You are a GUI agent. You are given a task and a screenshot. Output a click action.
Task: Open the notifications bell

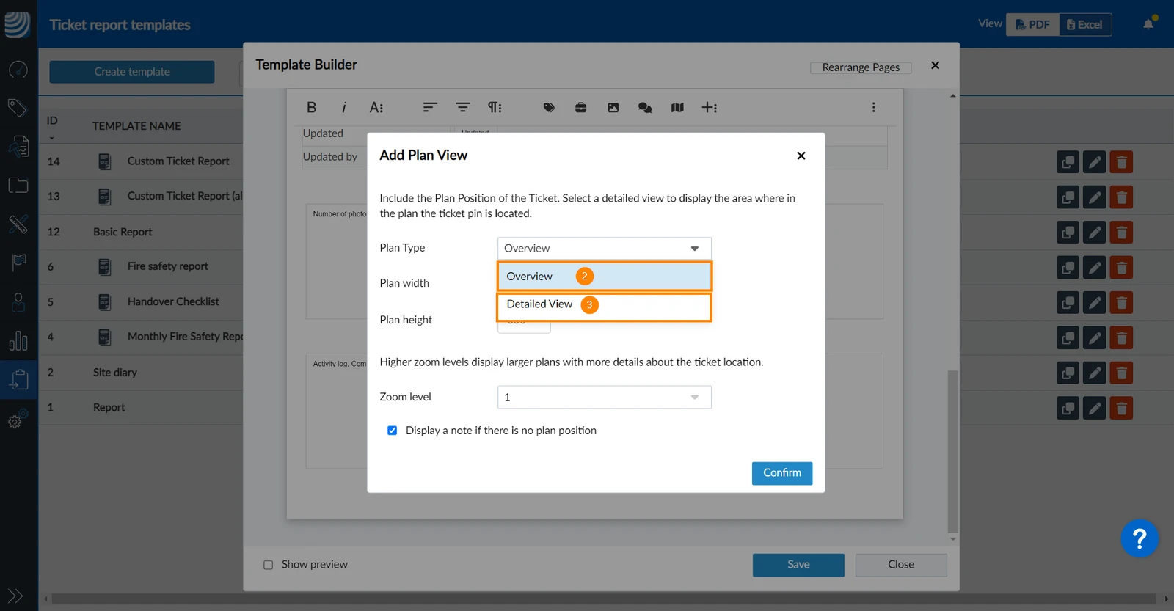[1148, 24]
